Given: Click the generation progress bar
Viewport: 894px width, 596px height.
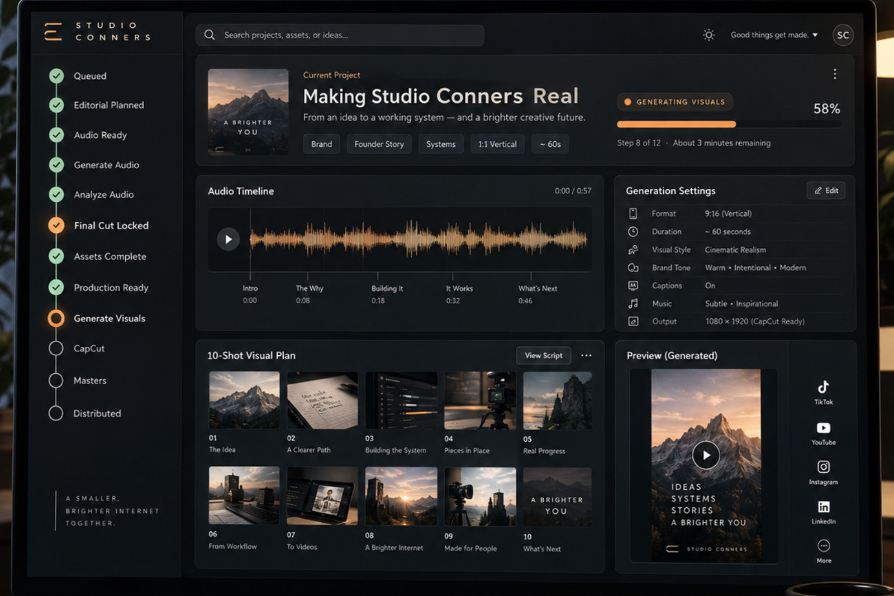Looking at the screenshot, I should coord(729,125).
